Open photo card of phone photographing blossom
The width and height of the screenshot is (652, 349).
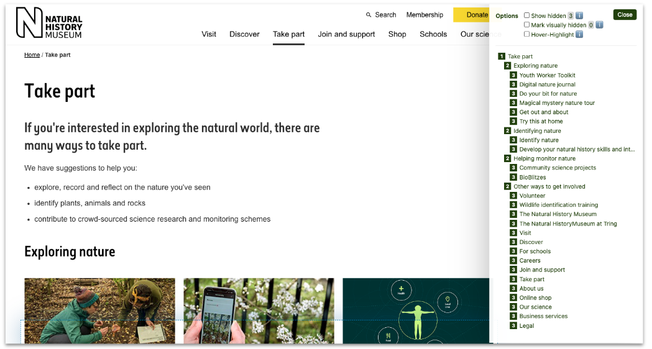pos(259,310)
